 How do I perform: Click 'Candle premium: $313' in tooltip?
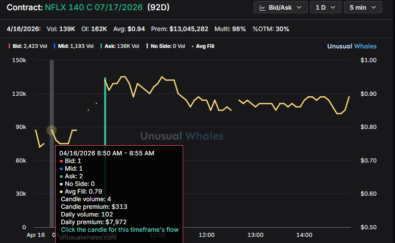(x=94, y=207)
